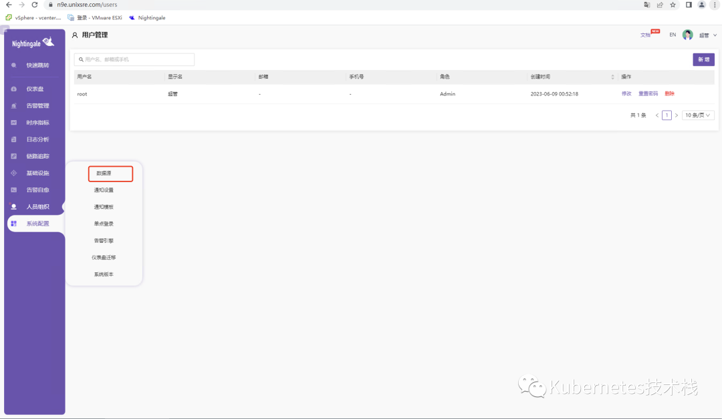Click the Nightingale bird logo
Screen dimensions: 722x419
tap(48, 42)
